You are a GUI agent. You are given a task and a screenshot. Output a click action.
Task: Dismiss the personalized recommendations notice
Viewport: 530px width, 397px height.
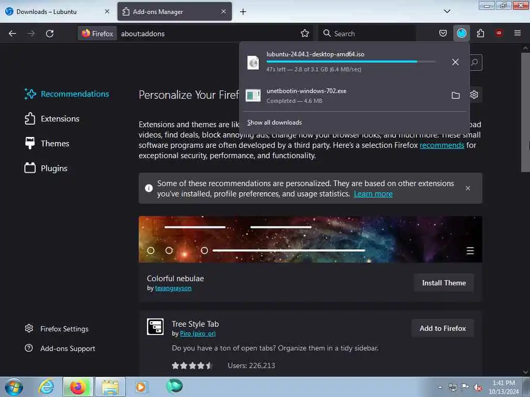[468, 188]
